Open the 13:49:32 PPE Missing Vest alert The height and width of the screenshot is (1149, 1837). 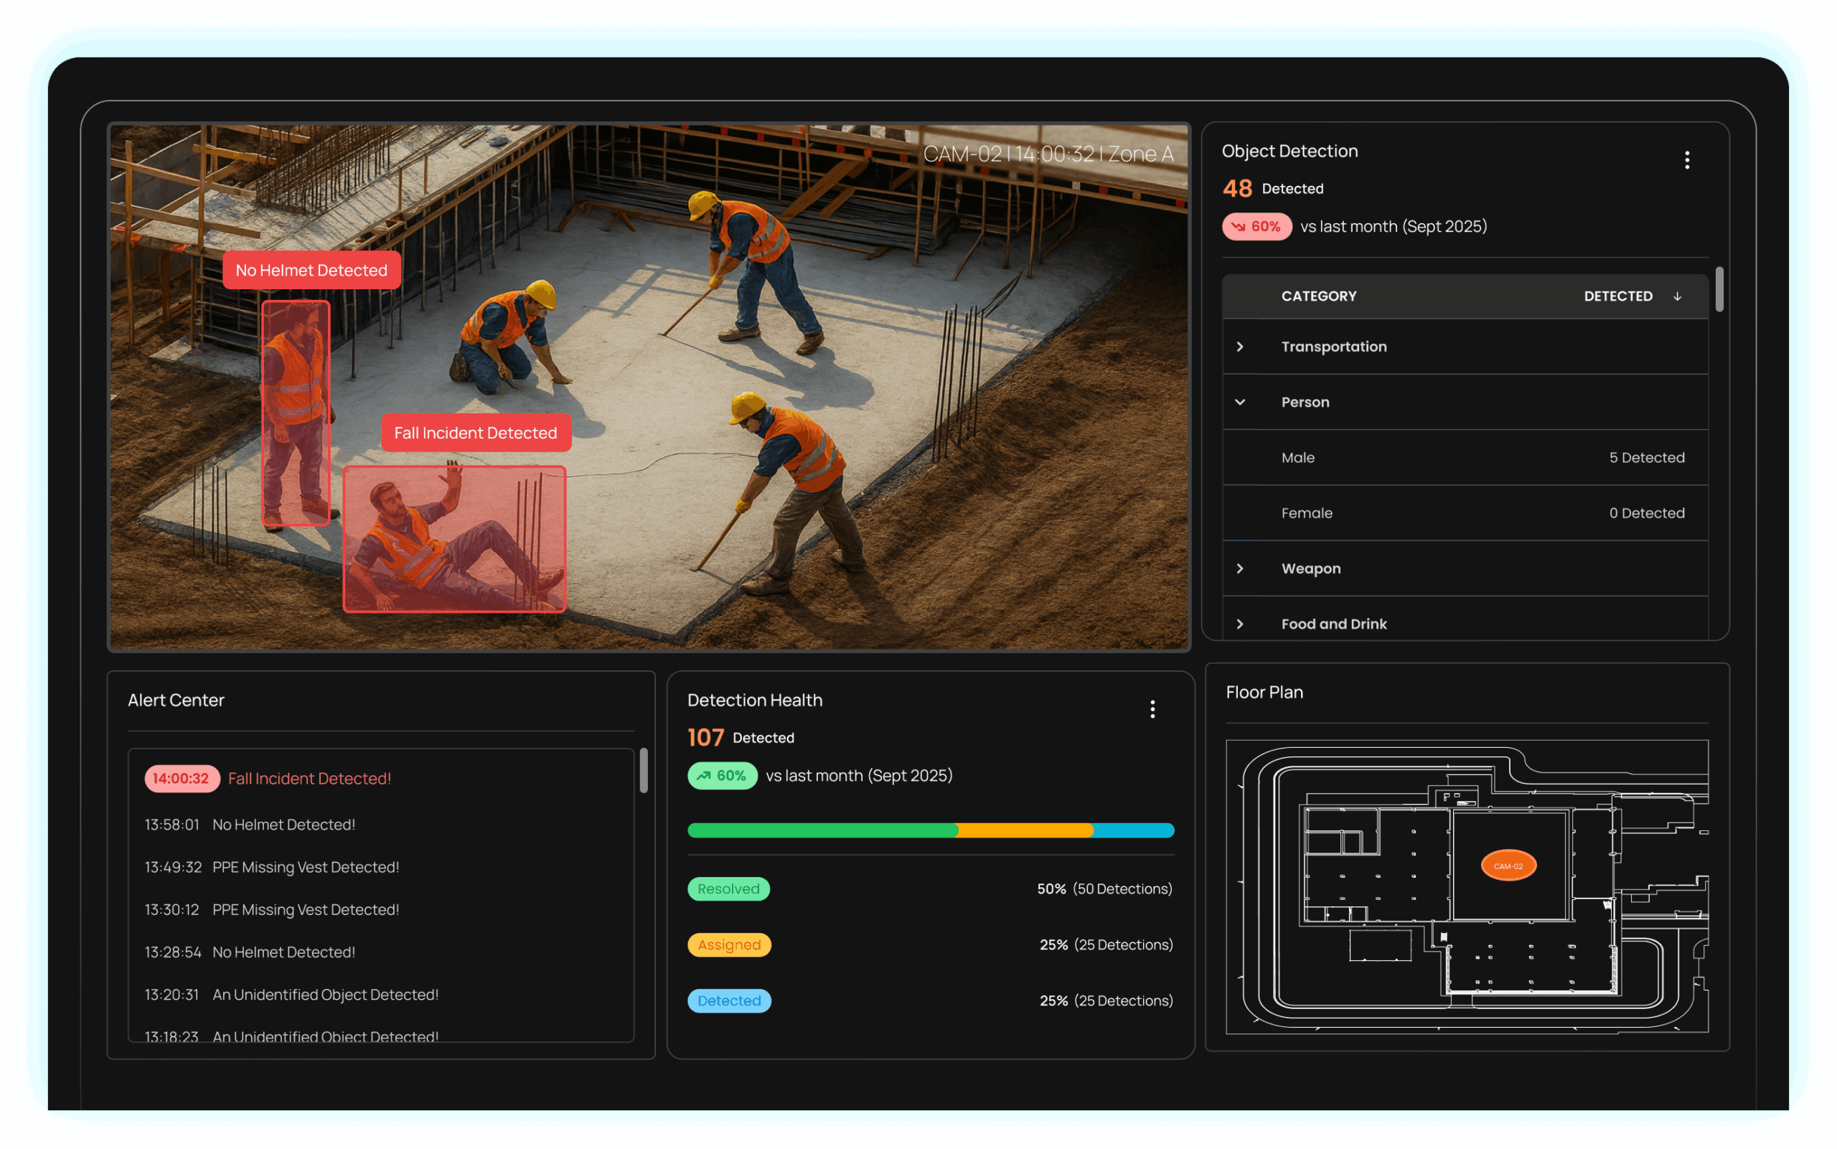(x=306, y=867)
